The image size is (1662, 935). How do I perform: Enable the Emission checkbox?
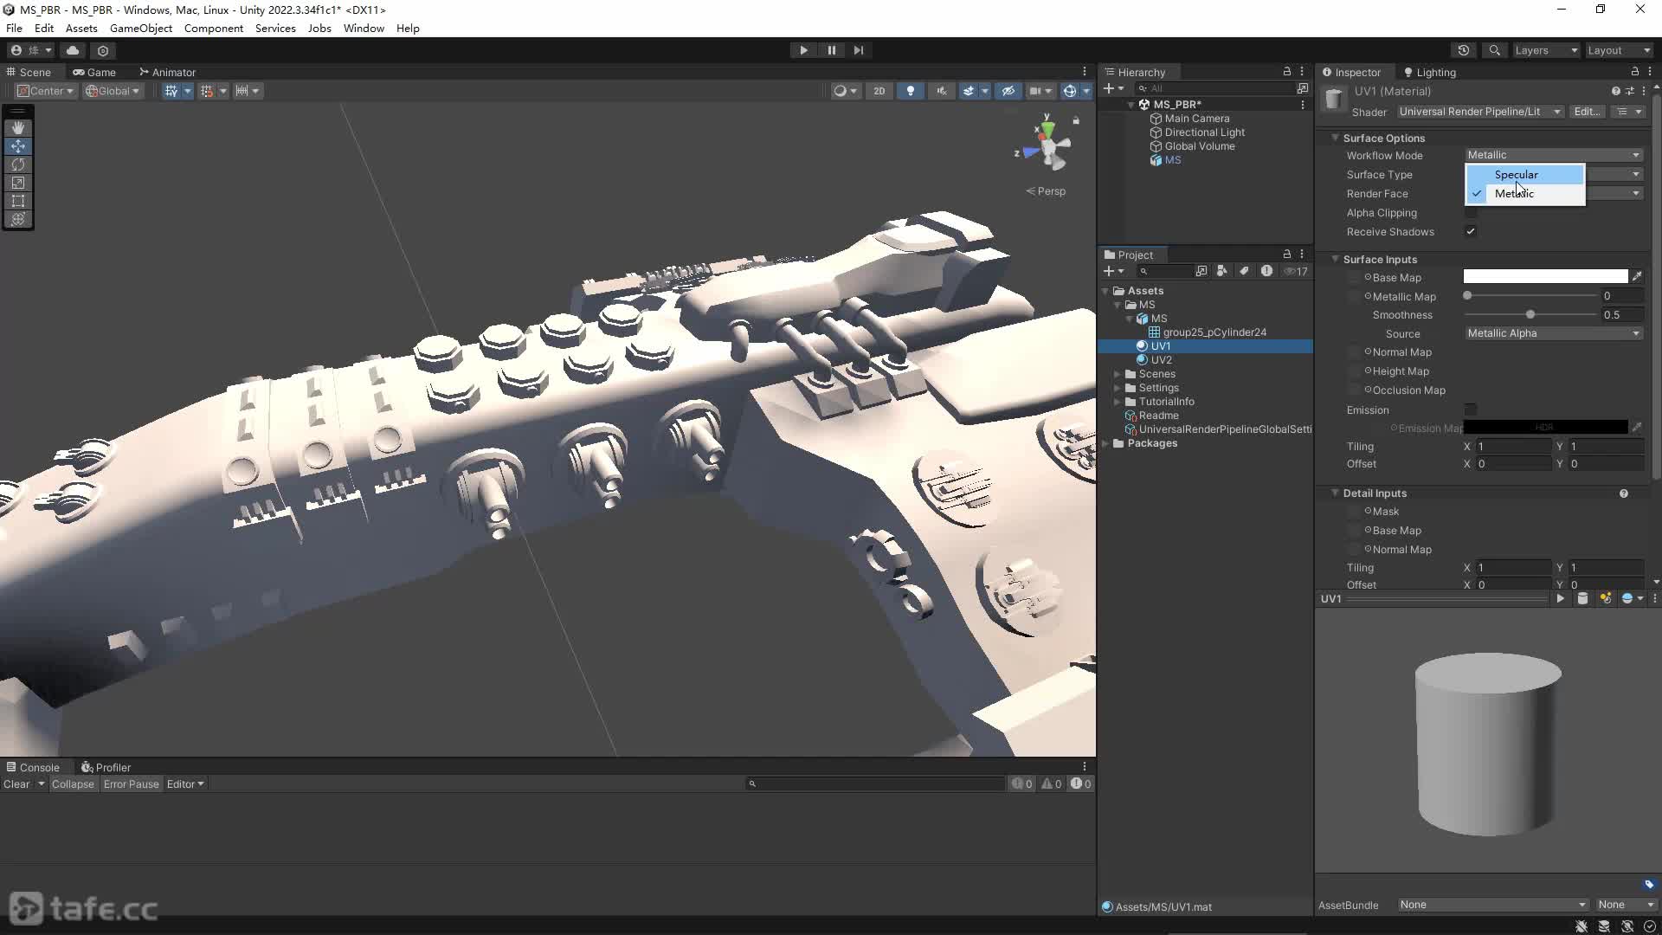pos(1470,409)
